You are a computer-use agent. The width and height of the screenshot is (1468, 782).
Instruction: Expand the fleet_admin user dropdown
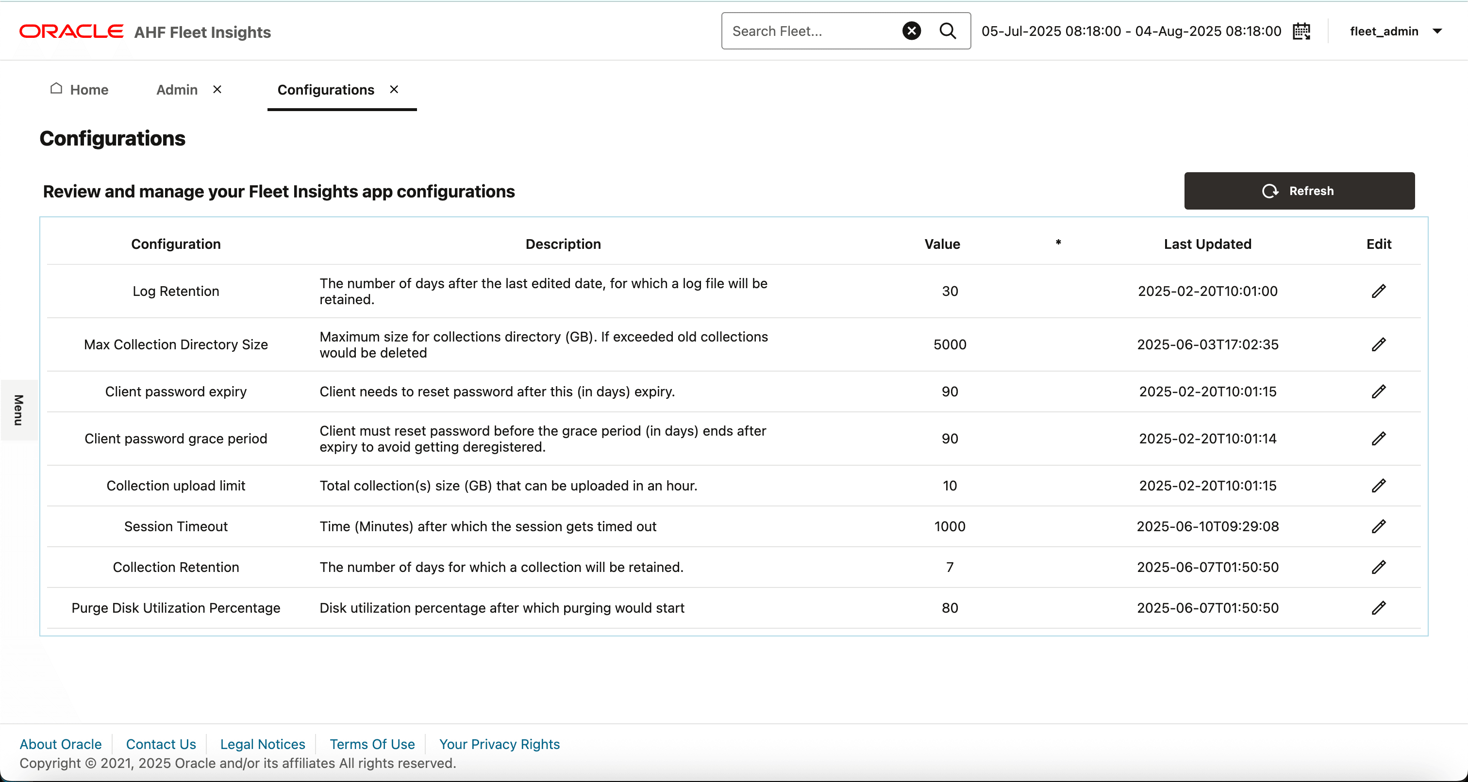1436,32
